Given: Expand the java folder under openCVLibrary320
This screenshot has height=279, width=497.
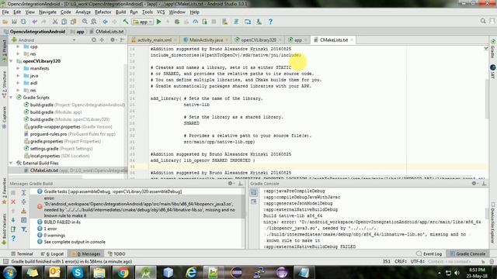Looking at the screenshot, I should click(x=19, y=76).
